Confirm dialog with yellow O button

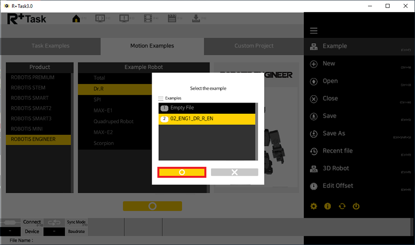click(x=182, y=172)
